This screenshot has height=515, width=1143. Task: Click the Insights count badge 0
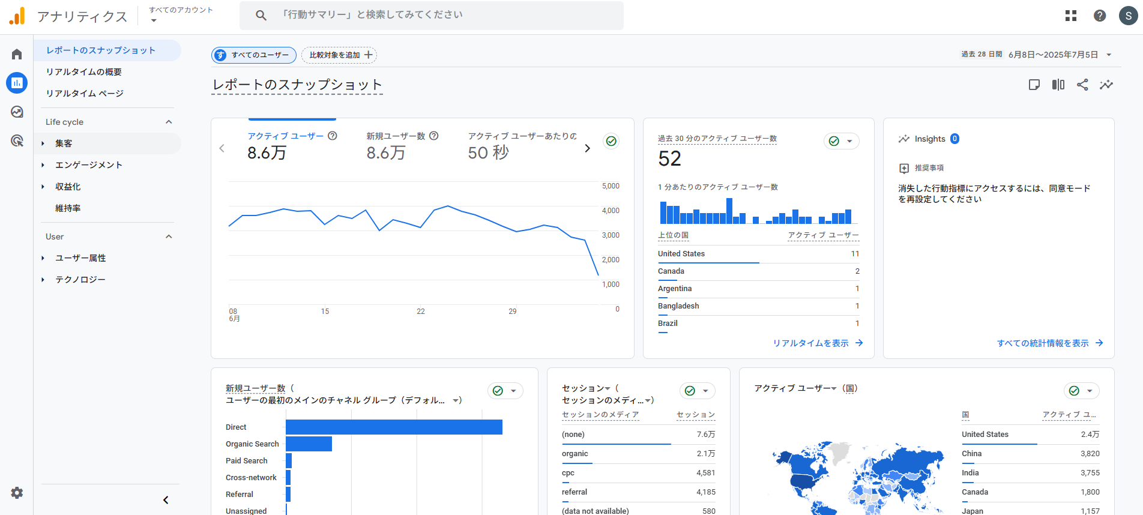click(x=955, y=139)
